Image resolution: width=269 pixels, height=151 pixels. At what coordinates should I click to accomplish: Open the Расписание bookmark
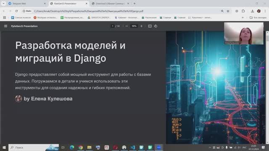(x=149, y=18)
